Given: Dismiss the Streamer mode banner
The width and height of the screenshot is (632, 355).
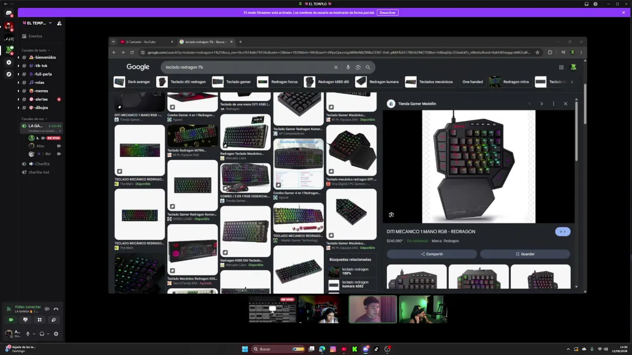Looking at the screenshot, I should (624, 12).
